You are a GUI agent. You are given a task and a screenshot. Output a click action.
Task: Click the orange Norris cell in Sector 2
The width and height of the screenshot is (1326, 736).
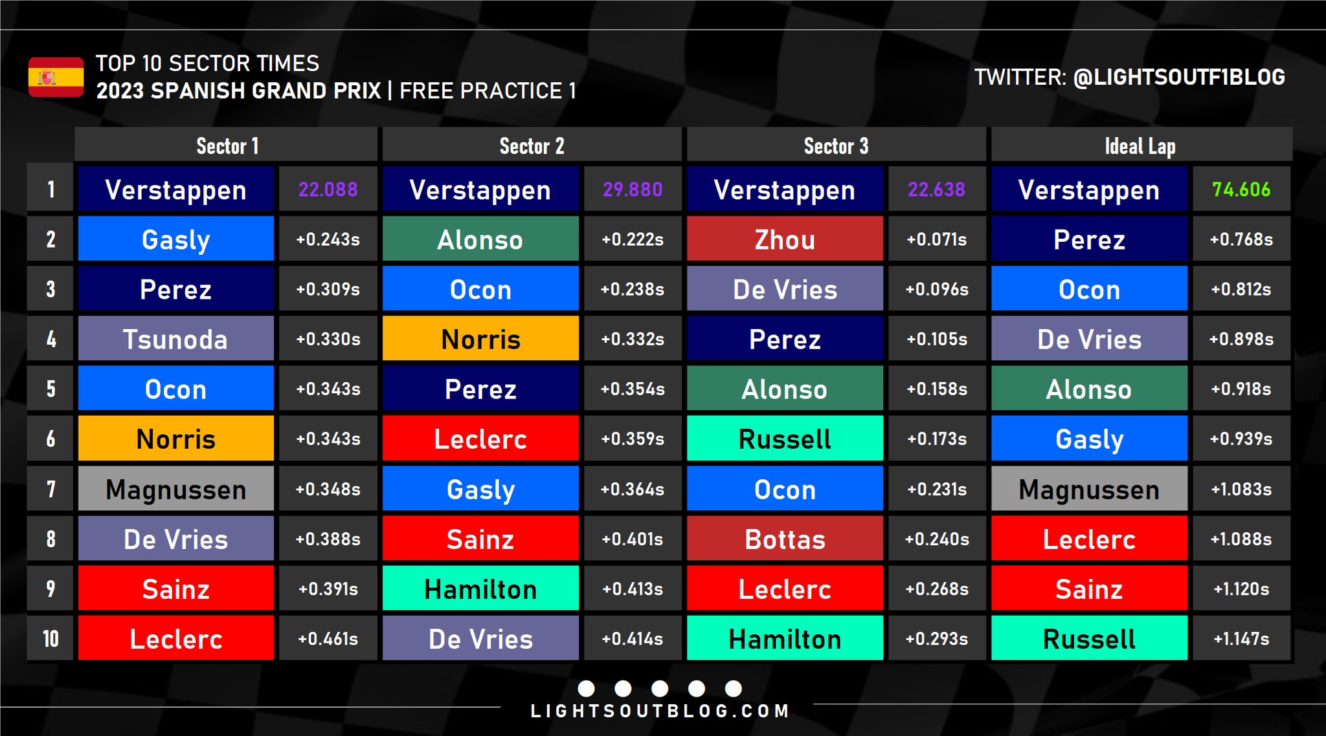pyautogui.click(x=480, y=339)
